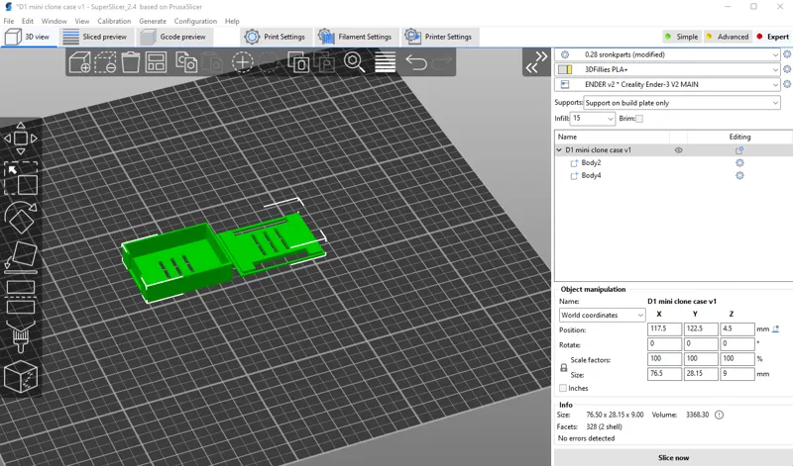Click the Position X input field
The image size is (793, 466).
coord(664,328)
